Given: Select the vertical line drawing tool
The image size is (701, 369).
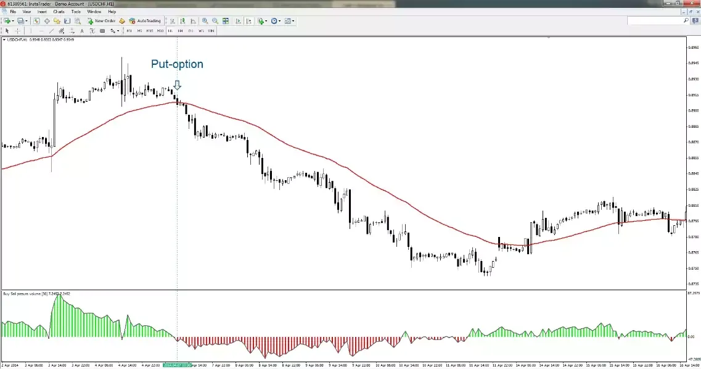Looking at the screenshot, I should [31, 31].
